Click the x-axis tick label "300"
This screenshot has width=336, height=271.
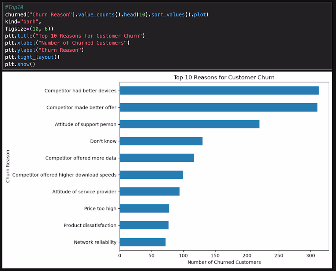coord(311,255)
